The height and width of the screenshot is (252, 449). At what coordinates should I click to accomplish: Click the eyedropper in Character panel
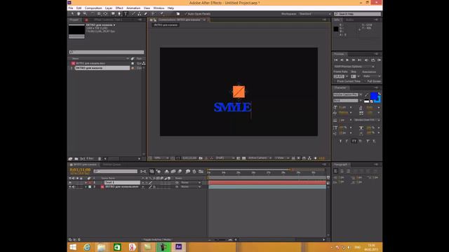pyautogui.click(x=366, y=95)
